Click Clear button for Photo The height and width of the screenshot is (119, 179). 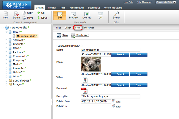(x=139, y=55)
